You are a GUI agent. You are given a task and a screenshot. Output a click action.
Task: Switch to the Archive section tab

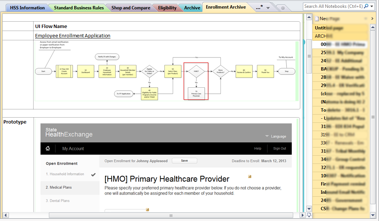click(192, 8)
